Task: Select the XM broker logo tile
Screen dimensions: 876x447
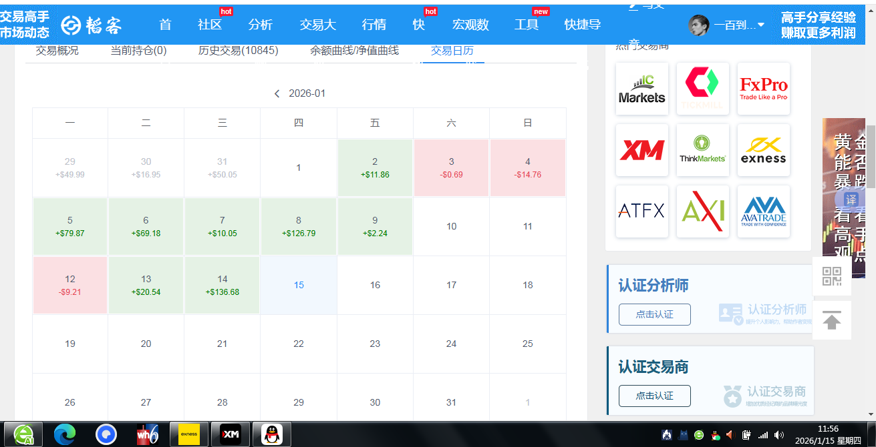Action: point(641,150)
